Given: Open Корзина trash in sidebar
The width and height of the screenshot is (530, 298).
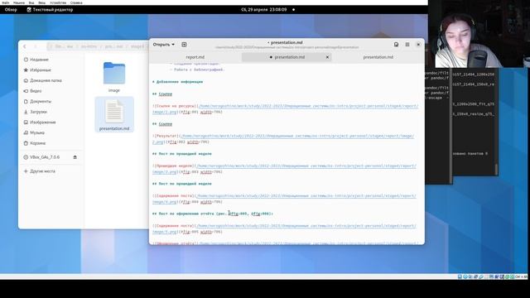Looking at the screenshot, I should [x=35, y=143].
